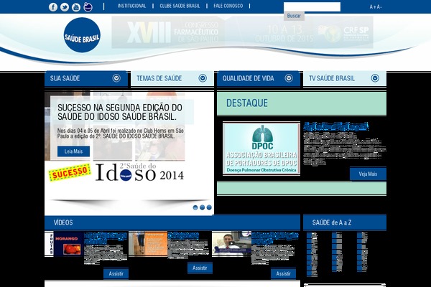Click Assistir below the Morango video
This screenshot has height=287, width=431.
(116, 273)
